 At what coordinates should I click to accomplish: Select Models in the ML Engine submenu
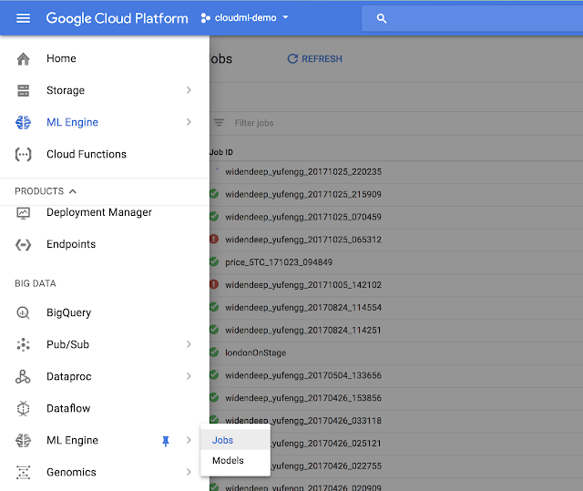(x=235, y=461)
